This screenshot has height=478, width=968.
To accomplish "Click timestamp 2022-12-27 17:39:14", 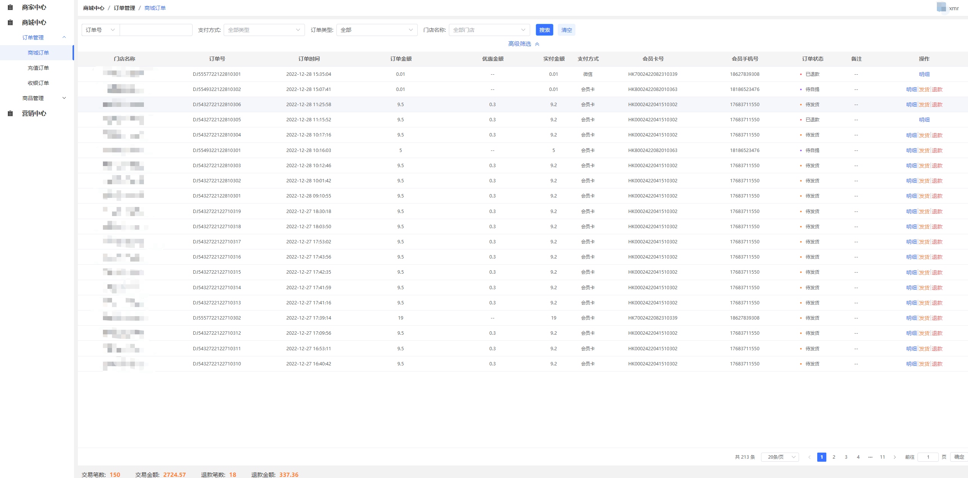I will 308,318.
